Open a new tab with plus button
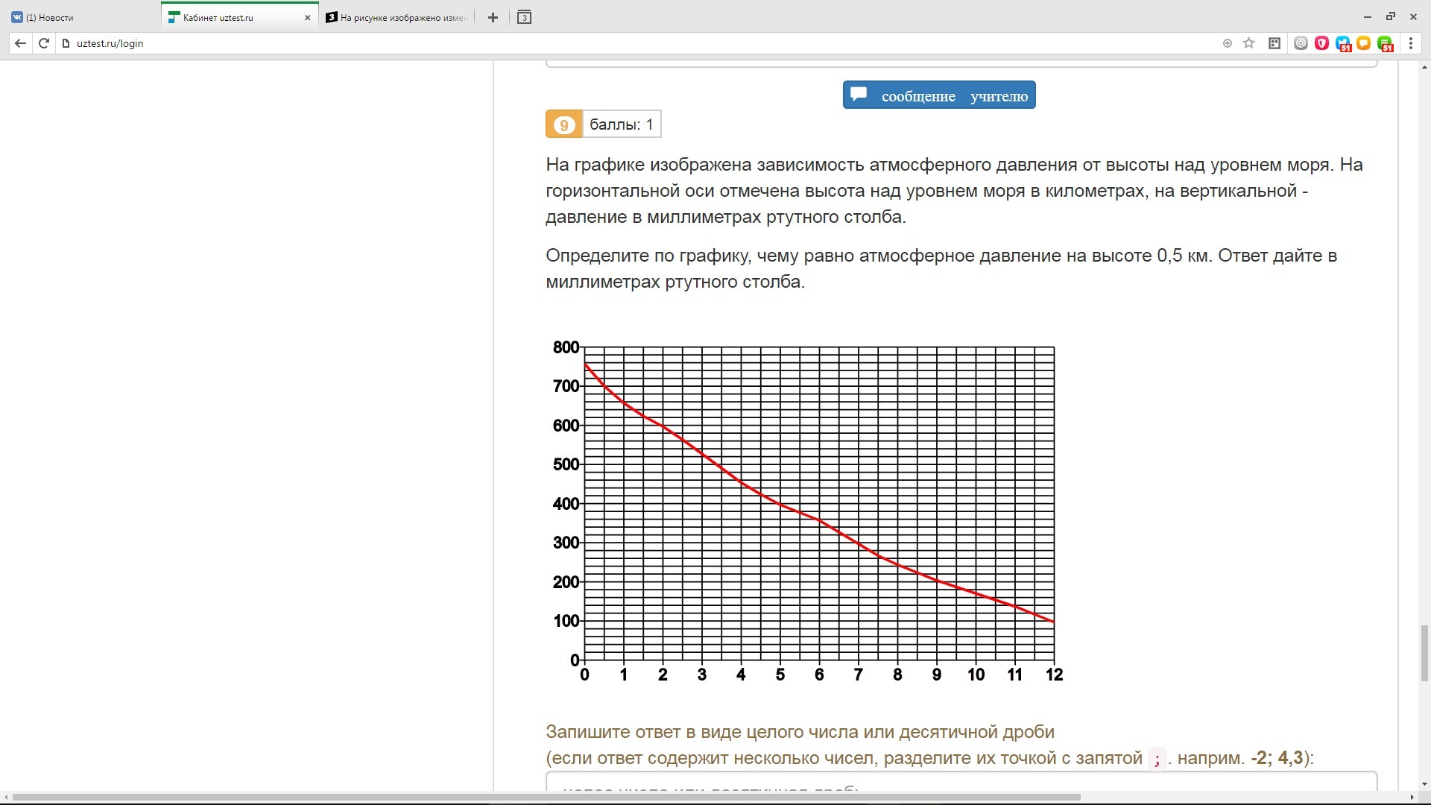The height and width of the screenshot is (805, 1431). 493,17
